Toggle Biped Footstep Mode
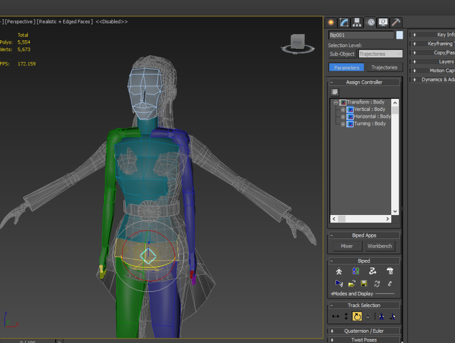The image size is (455, 343). [356, 271]
